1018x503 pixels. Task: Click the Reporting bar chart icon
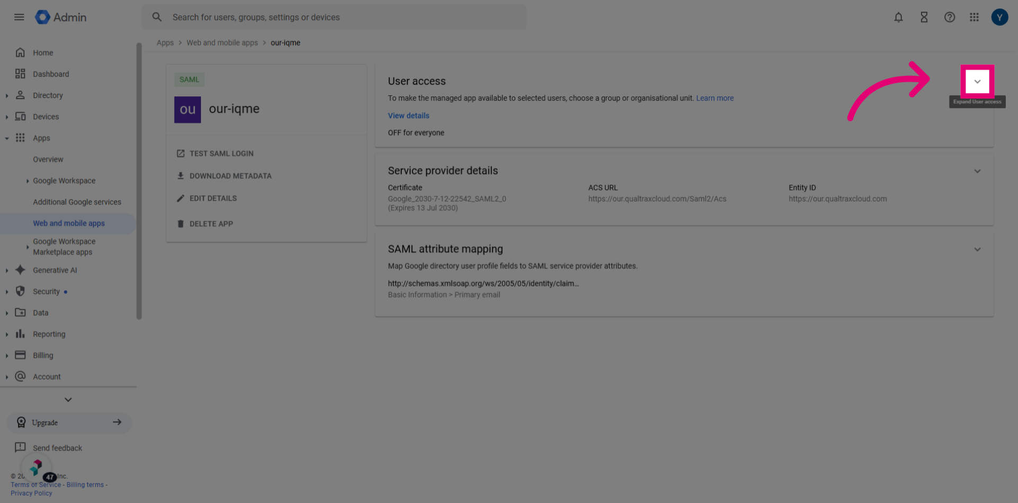20,334
